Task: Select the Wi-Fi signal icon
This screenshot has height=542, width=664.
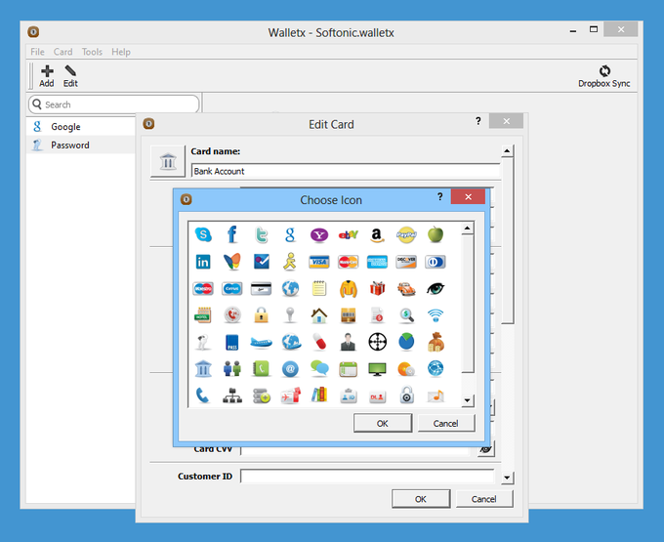Action: pos(436,315)
